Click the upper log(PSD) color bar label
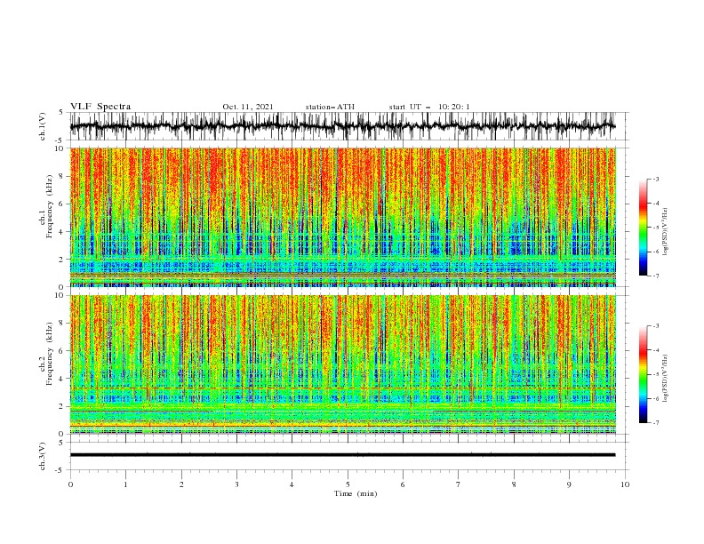This screenshot has width=704, height=544. point(665,232)
